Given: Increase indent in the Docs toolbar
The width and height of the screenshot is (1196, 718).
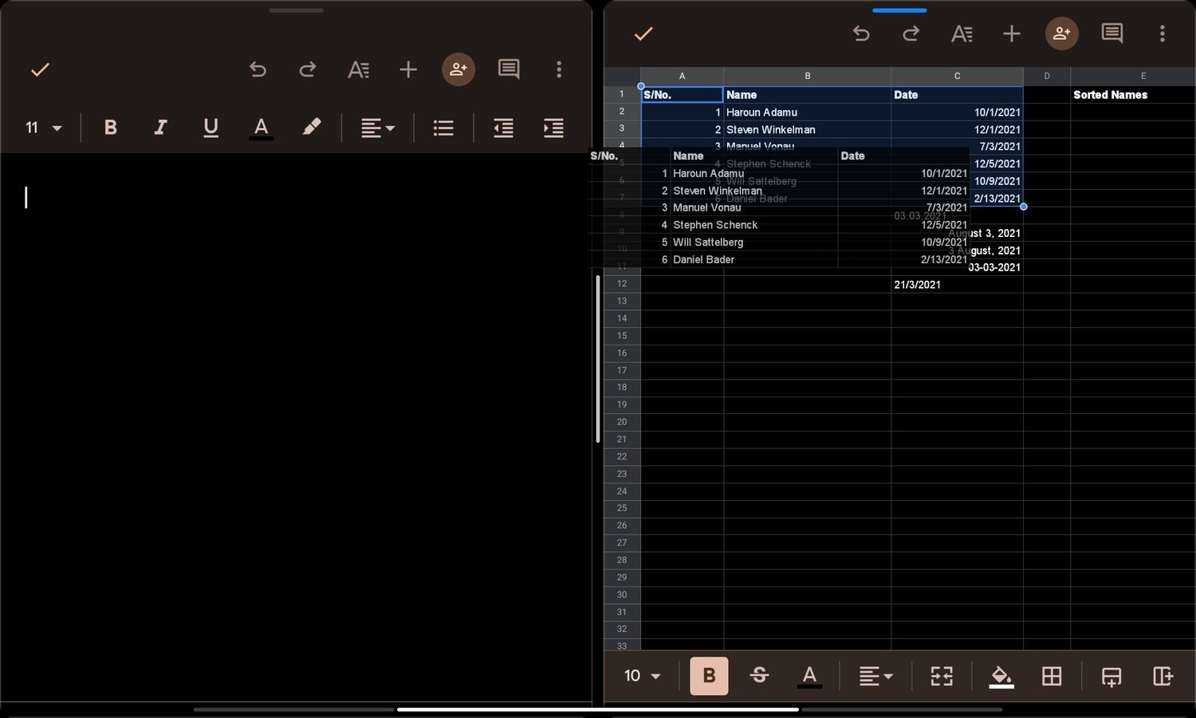Looking at the screenshot, I should (x=553, y=128).
